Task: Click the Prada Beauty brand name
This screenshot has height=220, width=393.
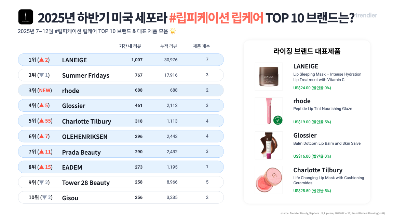Action: (81, 152)
